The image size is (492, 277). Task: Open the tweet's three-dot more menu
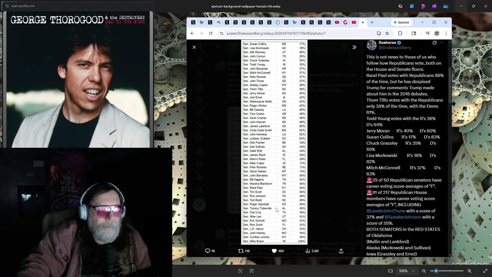point(441,43)
